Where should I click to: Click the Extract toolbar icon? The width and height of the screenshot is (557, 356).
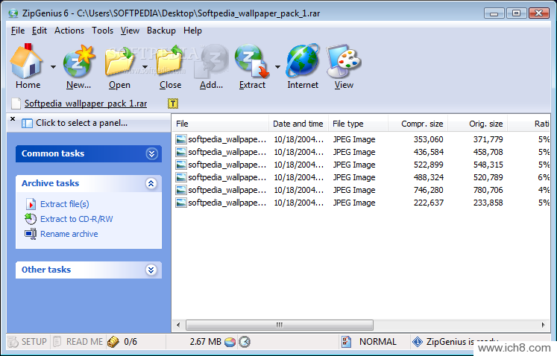[252, 61]
